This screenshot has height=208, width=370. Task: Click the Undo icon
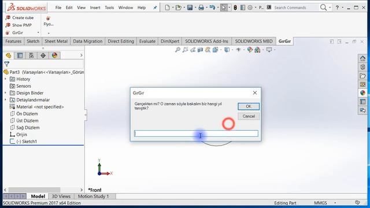(212, 8)
